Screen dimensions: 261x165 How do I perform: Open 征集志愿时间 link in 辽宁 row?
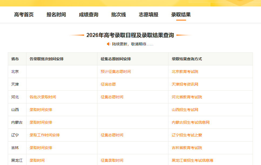click(x=112, y=135)
